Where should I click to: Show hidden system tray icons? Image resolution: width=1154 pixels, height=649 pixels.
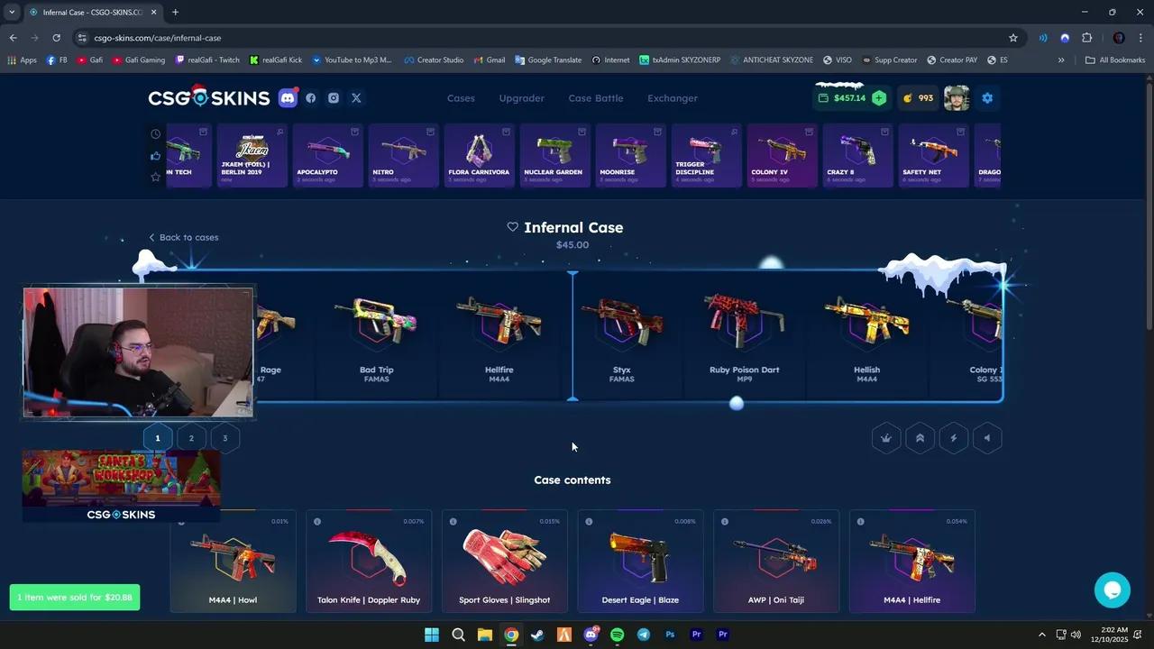pyautogui.click(x=1042, y=635)
